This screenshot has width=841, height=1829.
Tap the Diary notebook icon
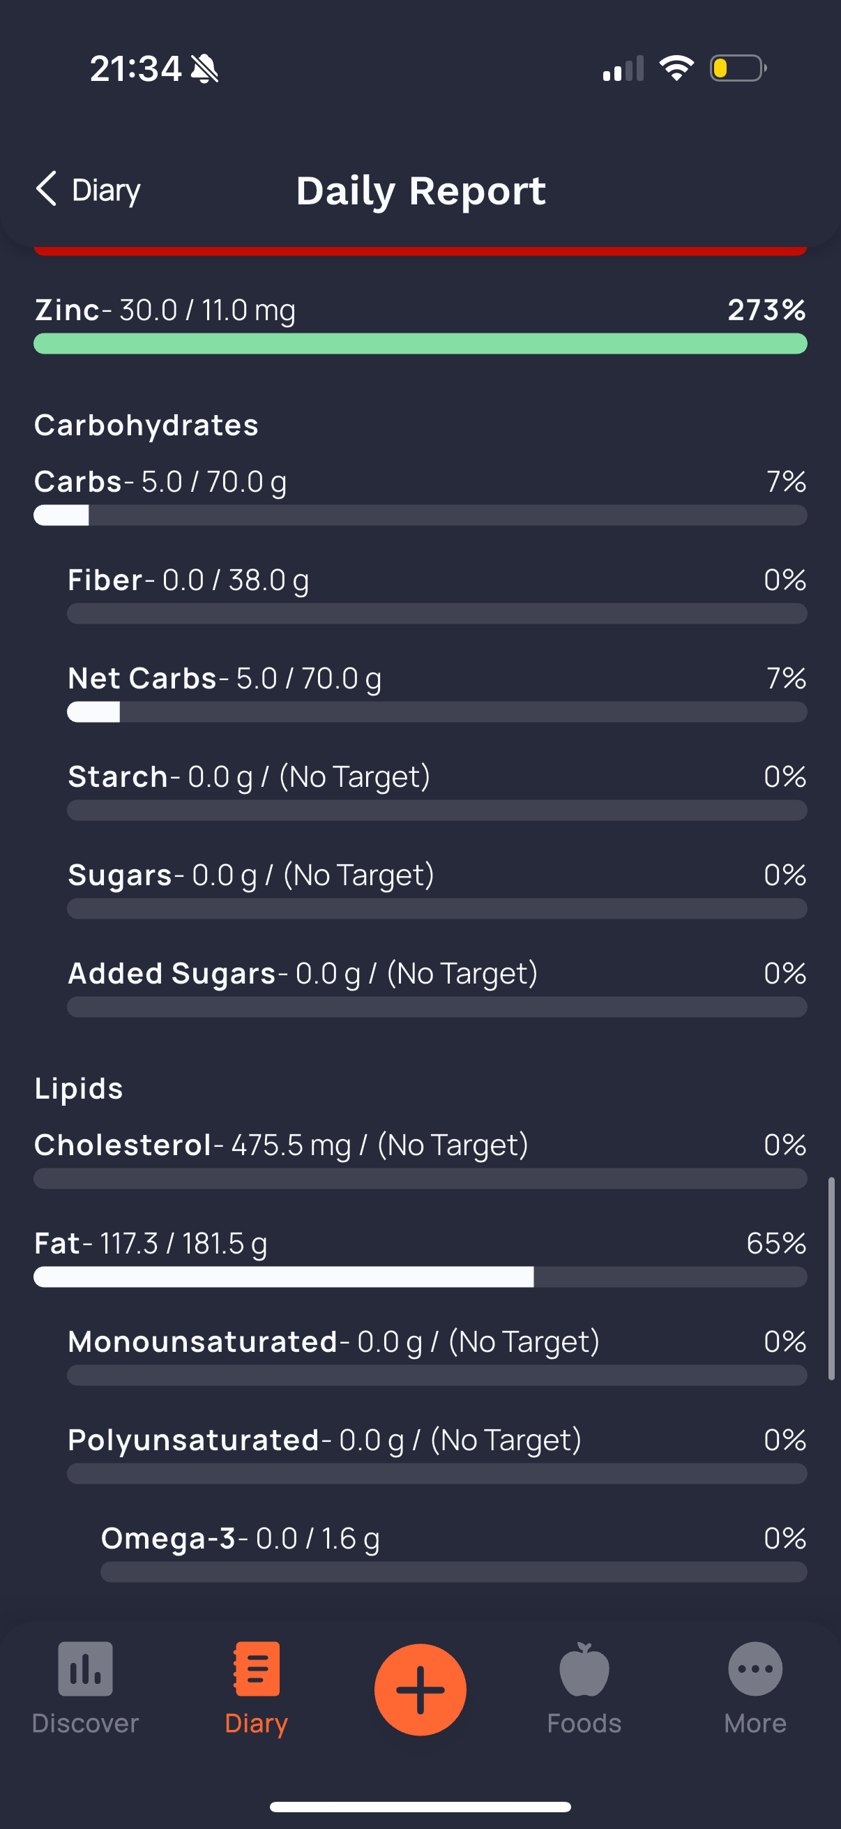coord(256,1669)
